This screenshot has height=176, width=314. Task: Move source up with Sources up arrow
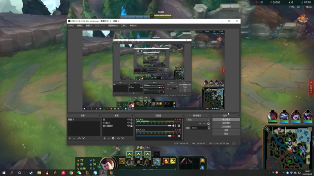coord(119,138)
